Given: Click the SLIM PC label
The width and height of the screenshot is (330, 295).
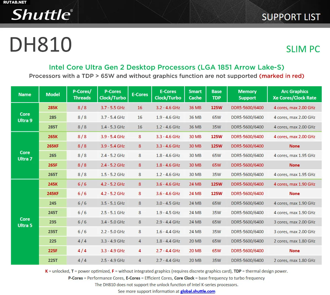Looking at the screenshot, I should click(x=303, y=49).
